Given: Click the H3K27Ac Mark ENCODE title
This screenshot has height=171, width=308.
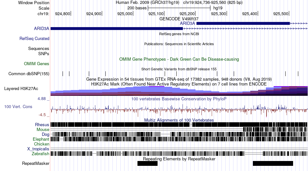Looking at the screenshot, I should click(x=179, y=84).
